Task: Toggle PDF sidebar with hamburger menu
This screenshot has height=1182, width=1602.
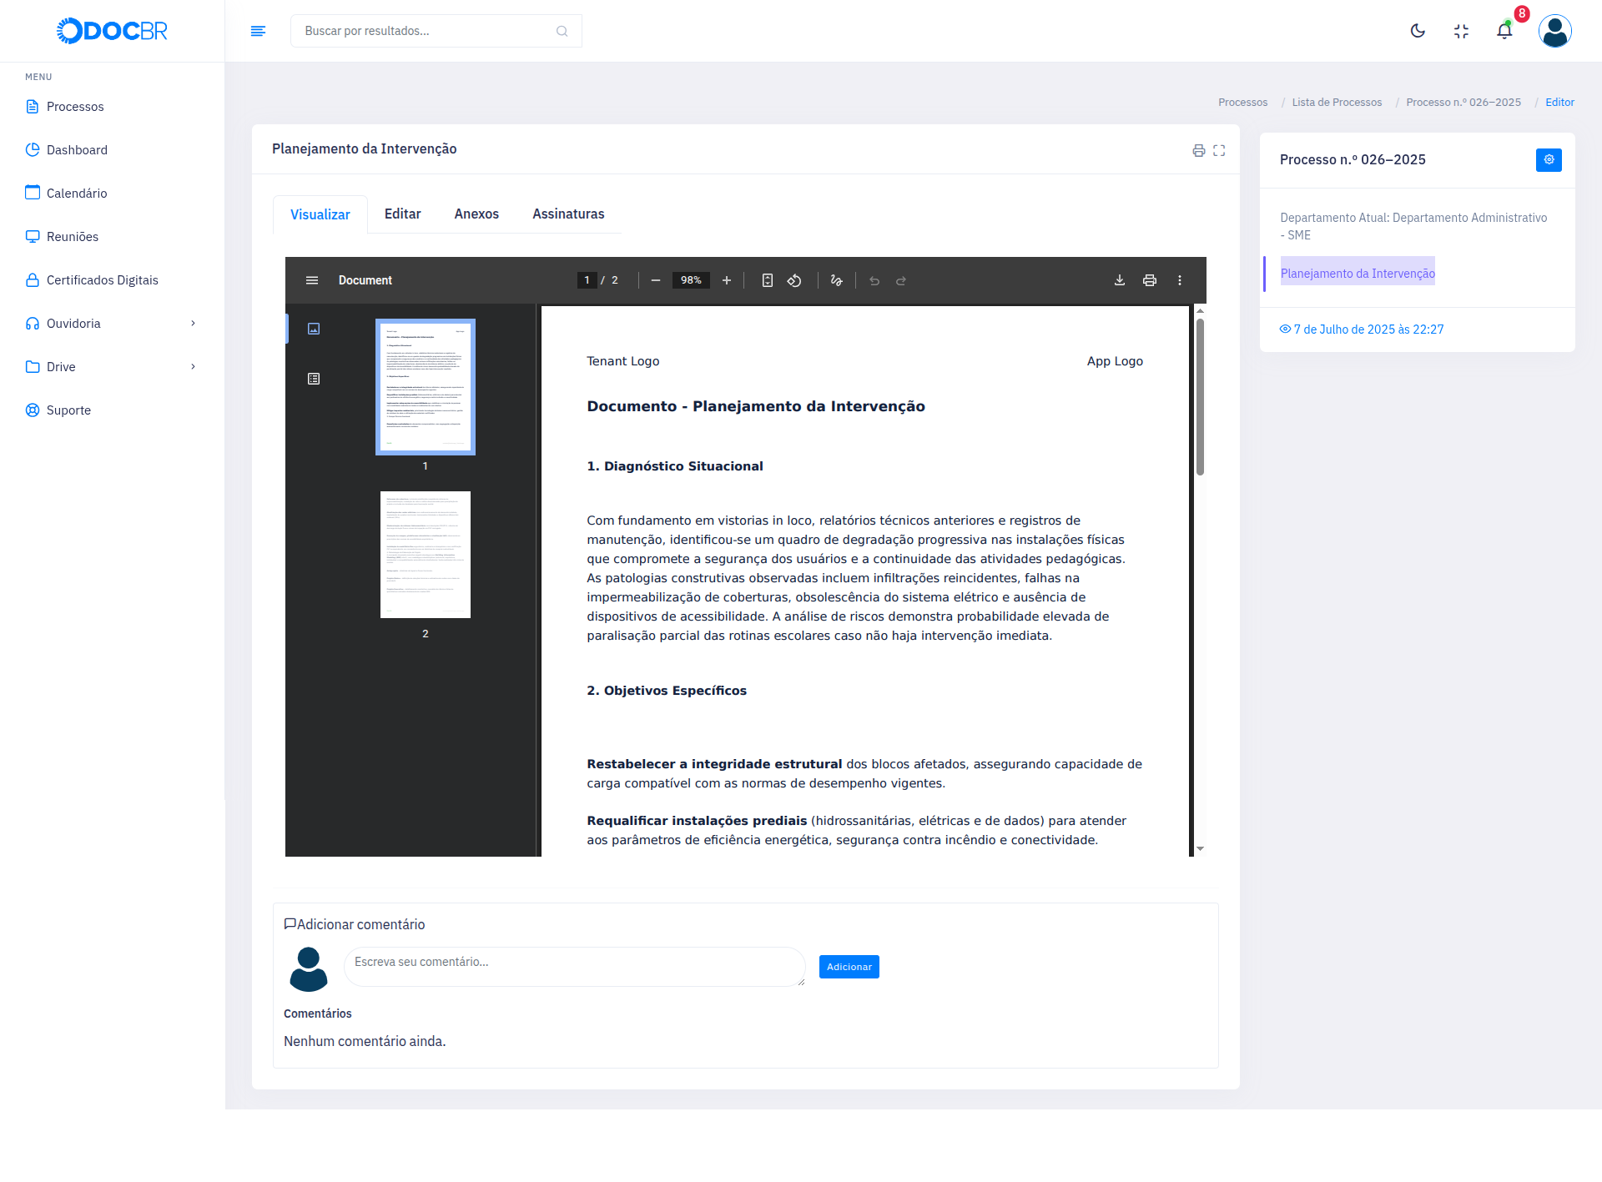Action: (x=312, y=280)
